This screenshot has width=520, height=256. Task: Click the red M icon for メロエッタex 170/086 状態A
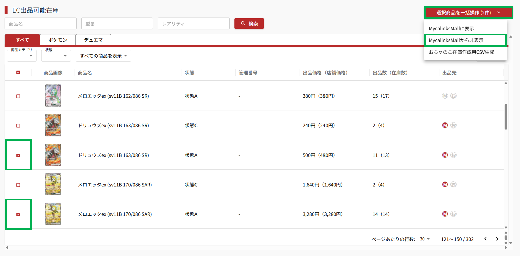pyautogui.click(x=445, y=214)
